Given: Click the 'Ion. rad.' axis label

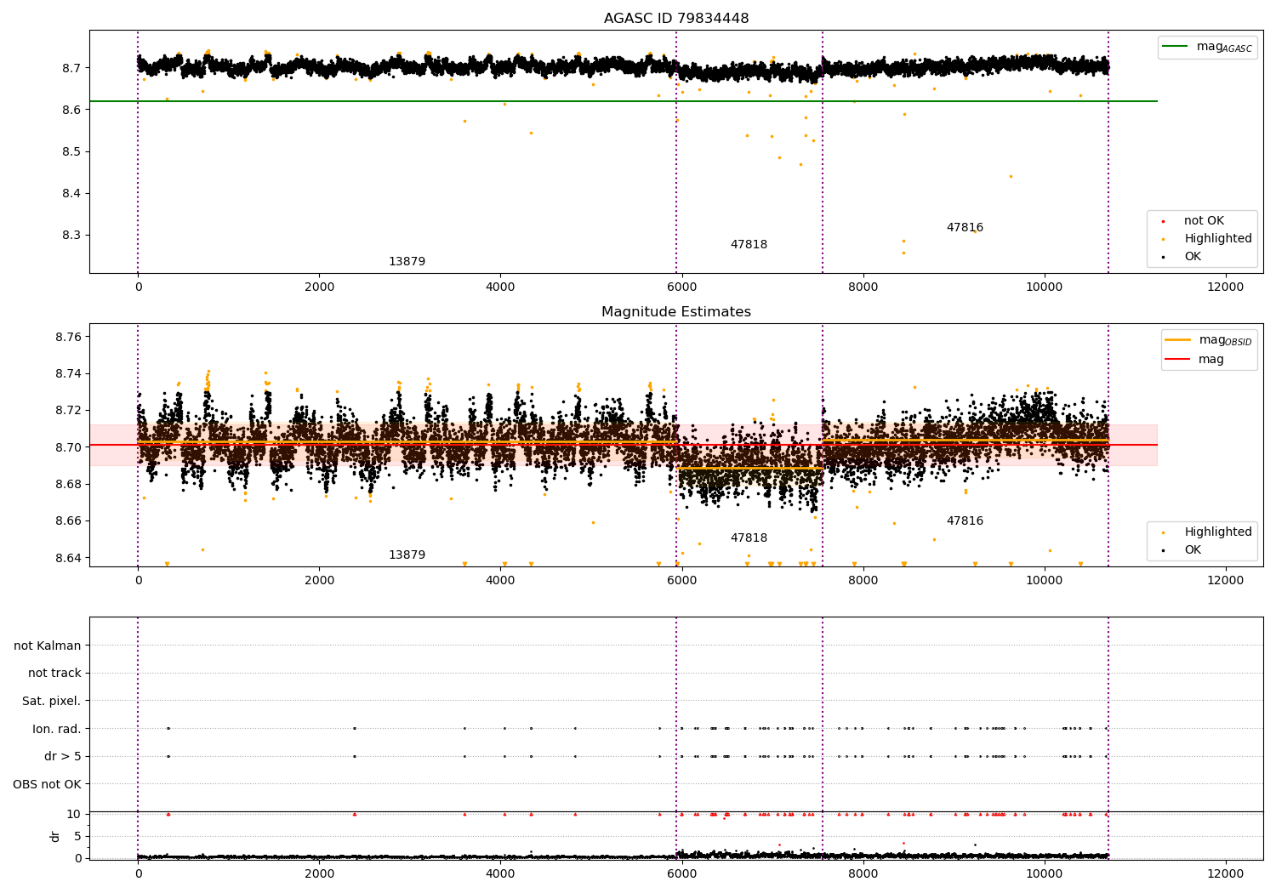Looking at the screenshot, I should tap(57, 729).
